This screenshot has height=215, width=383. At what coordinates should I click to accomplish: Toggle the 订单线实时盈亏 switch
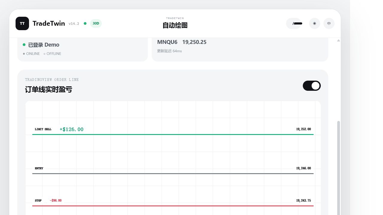tap(311, 86)
